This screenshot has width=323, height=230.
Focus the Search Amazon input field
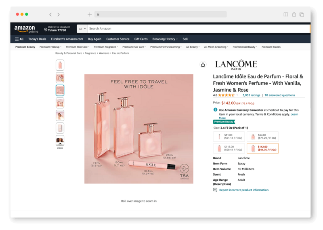coord(198,29)
